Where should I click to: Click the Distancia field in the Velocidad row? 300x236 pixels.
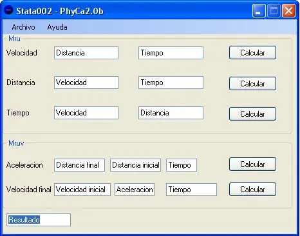point(86,53)
